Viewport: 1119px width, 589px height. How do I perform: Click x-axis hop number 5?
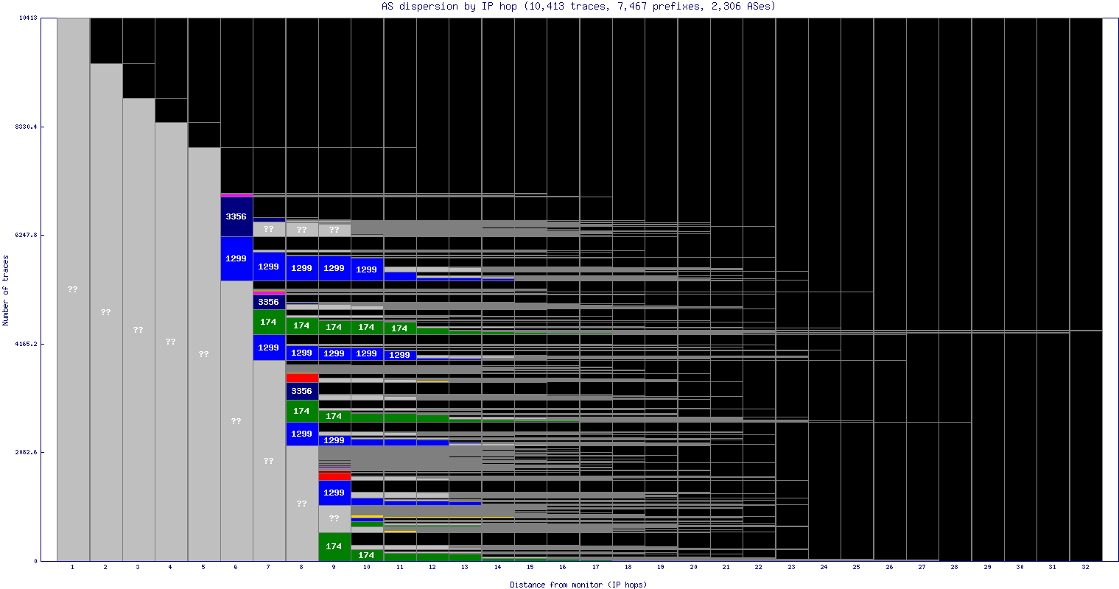pyautogui.click(x=203, y=568)
